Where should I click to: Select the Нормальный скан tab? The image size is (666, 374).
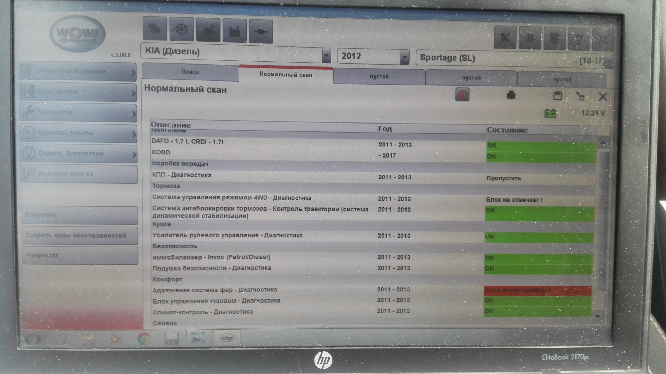(286, 74)
